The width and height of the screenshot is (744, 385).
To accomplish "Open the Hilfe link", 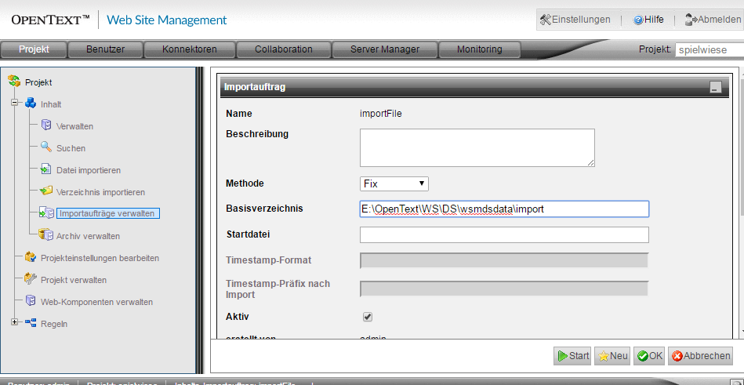I will point(648,20).
